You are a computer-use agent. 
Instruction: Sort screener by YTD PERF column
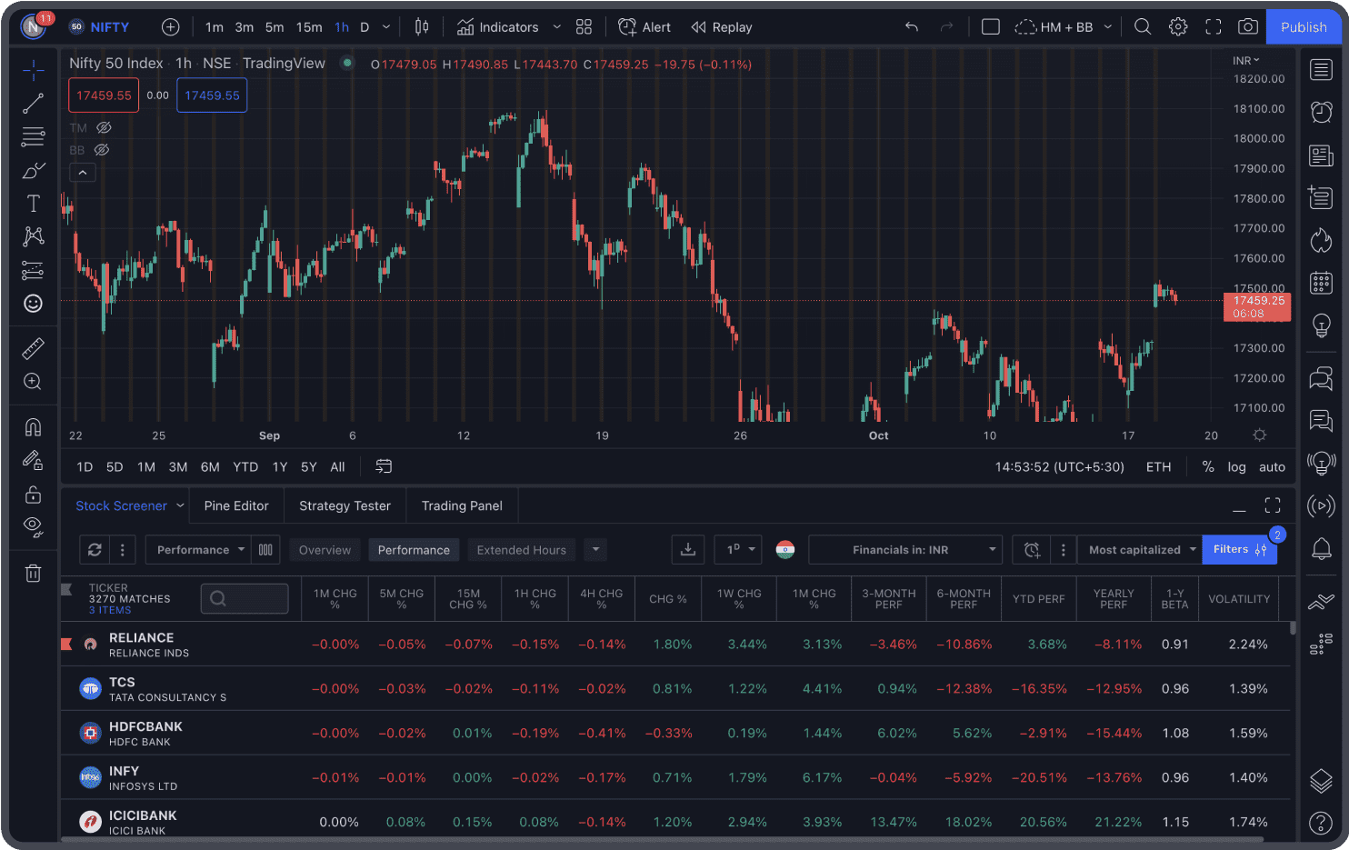tap(1038, 599)
